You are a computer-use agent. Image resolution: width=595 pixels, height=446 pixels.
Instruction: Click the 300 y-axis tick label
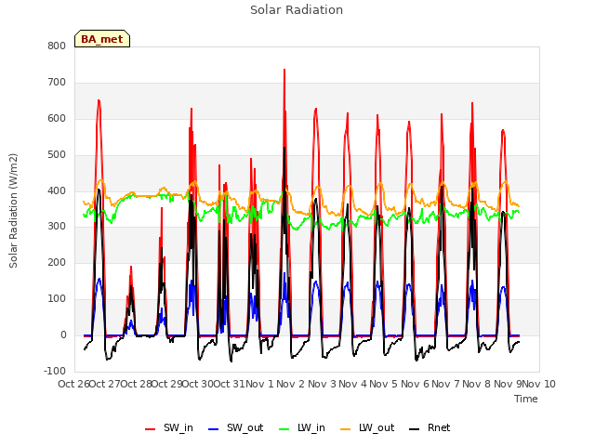57,227
